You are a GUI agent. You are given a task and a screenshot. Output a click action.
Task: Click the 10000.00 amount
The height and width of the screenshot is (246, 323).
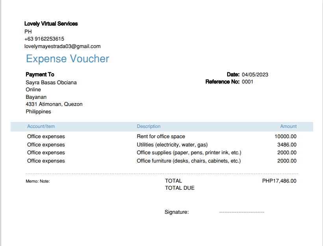coord(286,137)
